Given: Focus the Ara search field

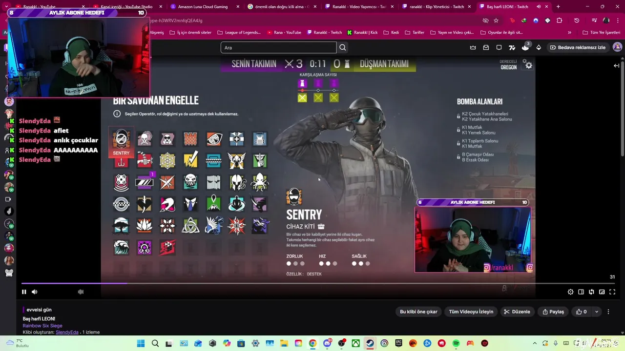Looking at the screenshot, I should [x=278, y=47].
